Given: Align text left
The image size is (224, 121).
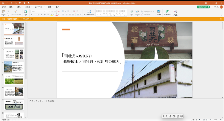Looking at the screenshot, I should pyautogui.click(x=63, y=15).
